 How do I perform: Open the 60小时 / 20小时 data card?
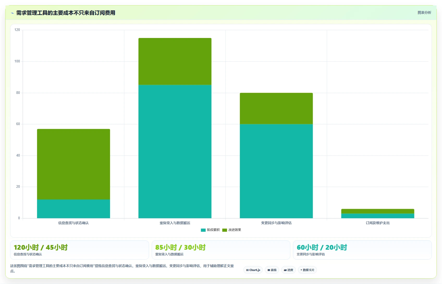pos(362,250)
